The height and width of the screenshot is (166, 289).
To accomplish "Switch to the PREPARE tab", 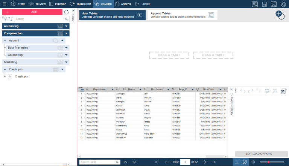I will [x=58, y=4].
